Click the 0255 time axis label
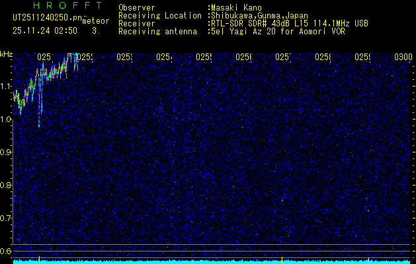Screen dimensions: 416x264 pyautogui.click(x=204, y=57)
